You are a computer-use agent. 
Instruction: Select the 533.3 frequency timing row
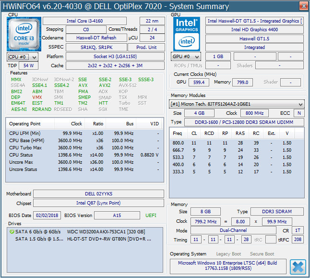click(237, 157)
